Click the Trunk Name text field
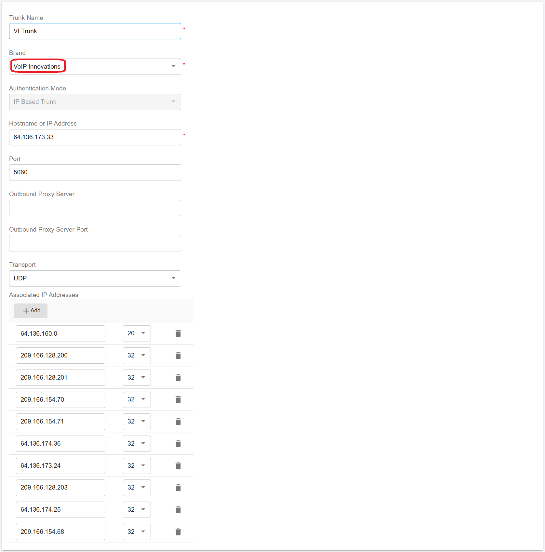Image resolution: width=545 pixels, height=552 pixels. click(95, 31)
